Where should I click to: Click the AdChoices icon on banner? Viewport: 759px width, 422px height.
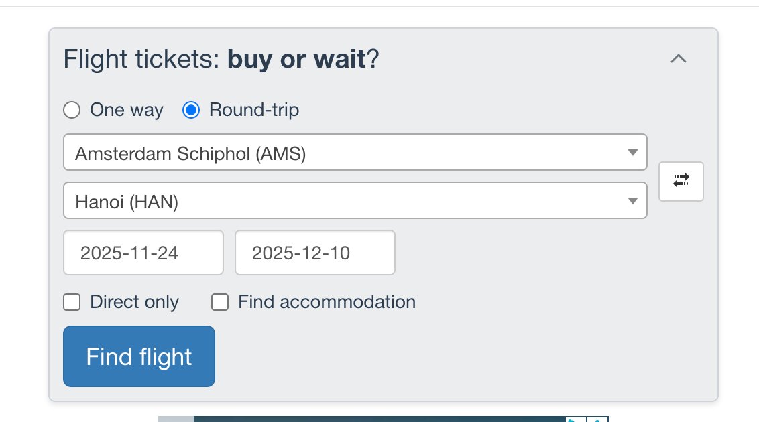[x=576, y=419]
